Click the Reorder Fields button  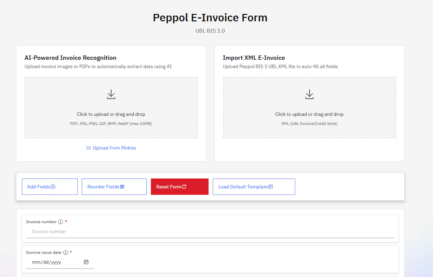click(x=114, y=187)
